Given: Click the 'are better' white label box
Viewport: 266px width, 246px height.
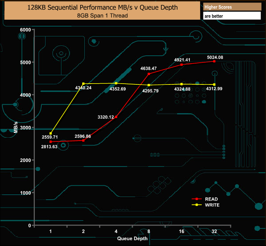Looking at the screenshot, I should pyautogui.click(x=232, y=16).
